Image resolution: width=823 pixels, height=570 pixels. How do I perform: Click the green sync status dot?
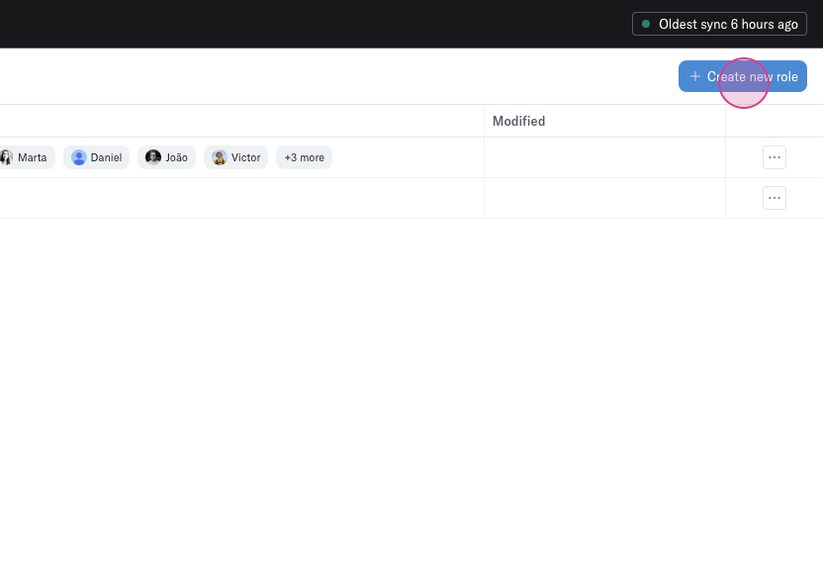pos(646,24)
